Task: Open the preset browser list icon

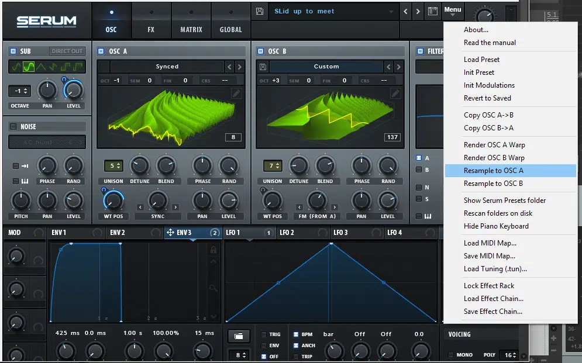Action: click(x=433, y=11)
